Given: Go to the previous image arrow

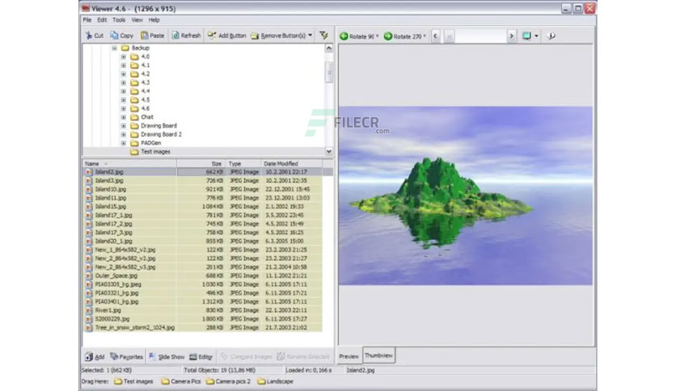Looking at the screenshot, I should click(x=435, y=36).
